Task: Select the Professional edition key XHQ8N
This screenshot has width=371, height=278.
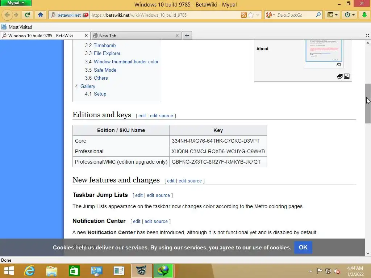Action: coord(218,151)
